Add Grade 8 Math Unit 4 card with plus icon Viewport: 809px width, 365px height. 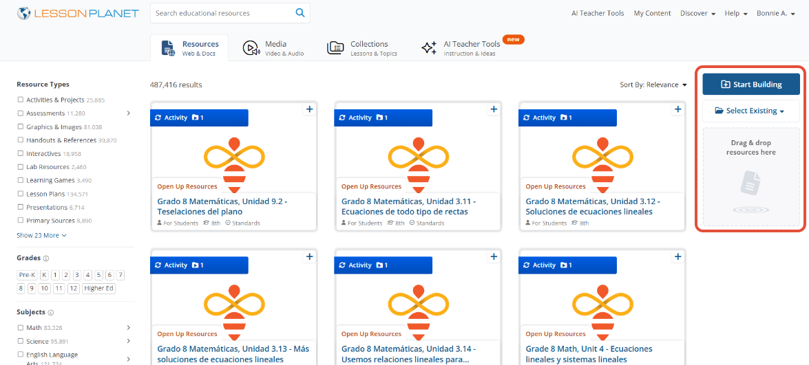(677, 256)
